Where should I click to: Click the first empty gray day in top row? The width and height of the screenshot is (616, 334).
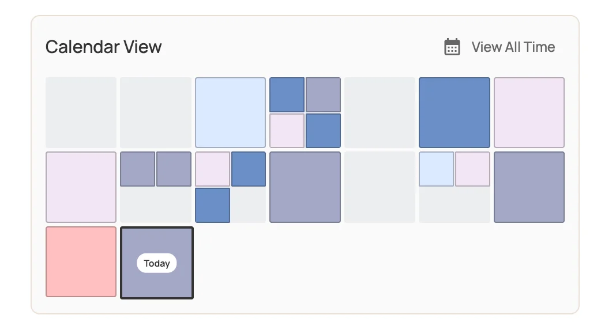81,112
